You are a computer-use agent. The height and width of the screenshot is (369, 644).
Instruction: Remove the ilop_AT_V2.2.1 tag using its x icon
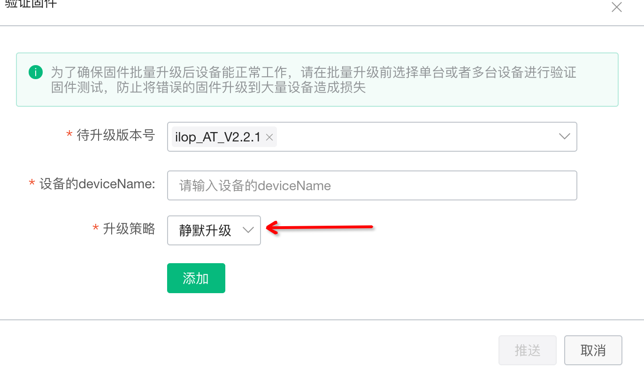[269, 137]
